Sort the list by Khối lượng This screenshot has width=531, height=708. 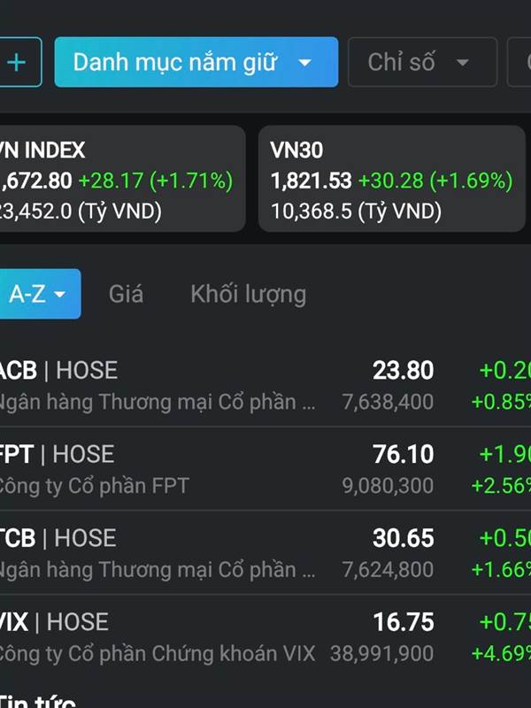pos(249,295)
